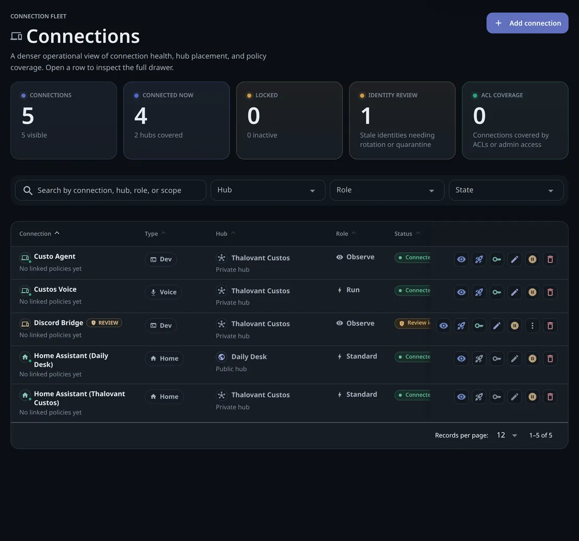The height and width of the screenshot is (541, 579).
Task: Click the rocket icon in Discord Bridge row
Action: [x=461, y=326]
